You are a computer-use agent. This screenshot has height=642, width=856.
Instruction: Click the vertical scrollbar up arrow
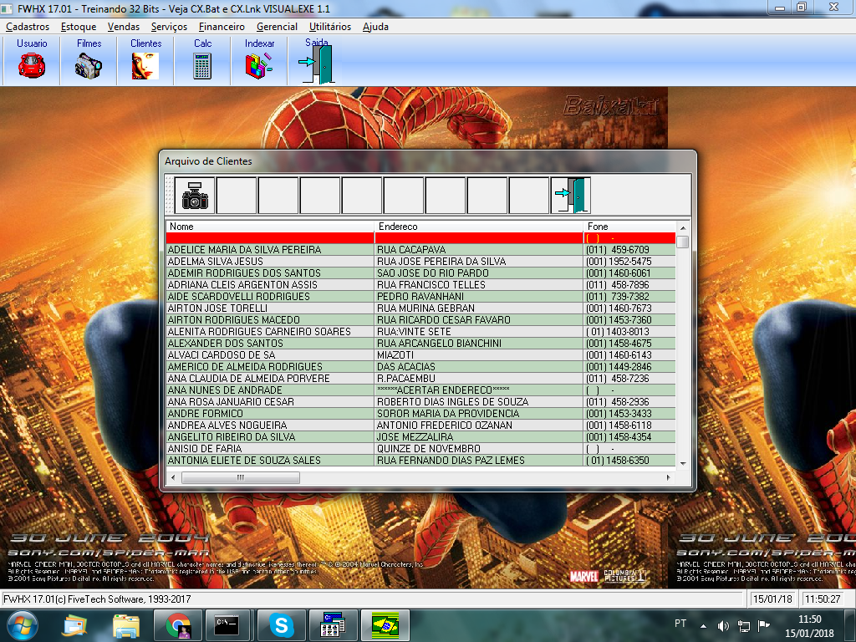(682, 227)
